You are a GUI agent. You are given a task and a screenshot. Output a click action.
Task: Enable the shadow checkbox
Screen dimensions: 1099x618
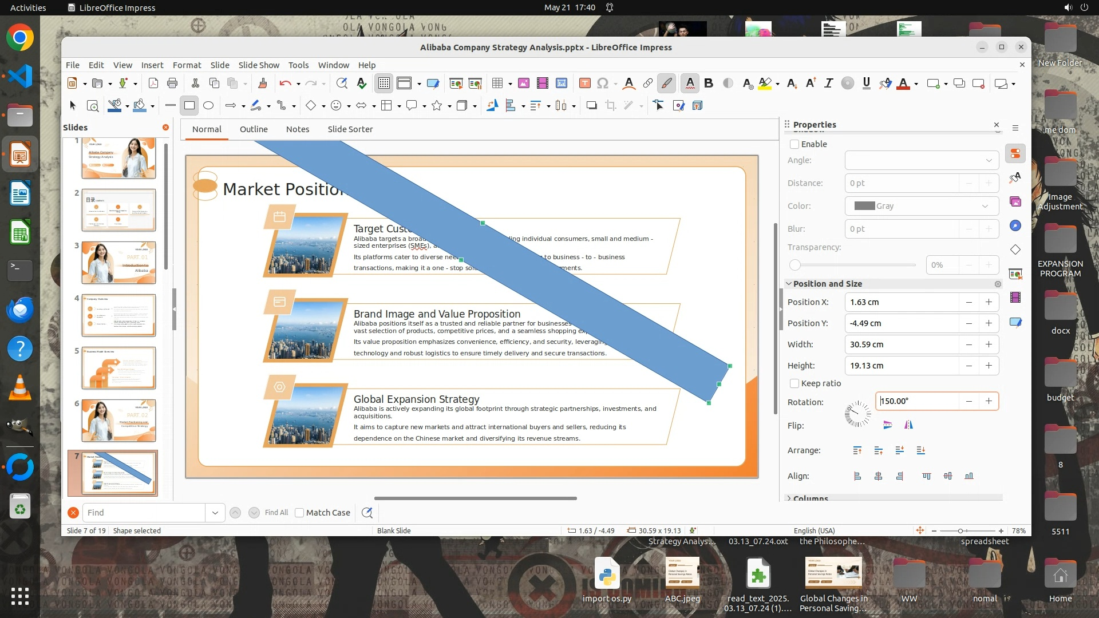794,144
